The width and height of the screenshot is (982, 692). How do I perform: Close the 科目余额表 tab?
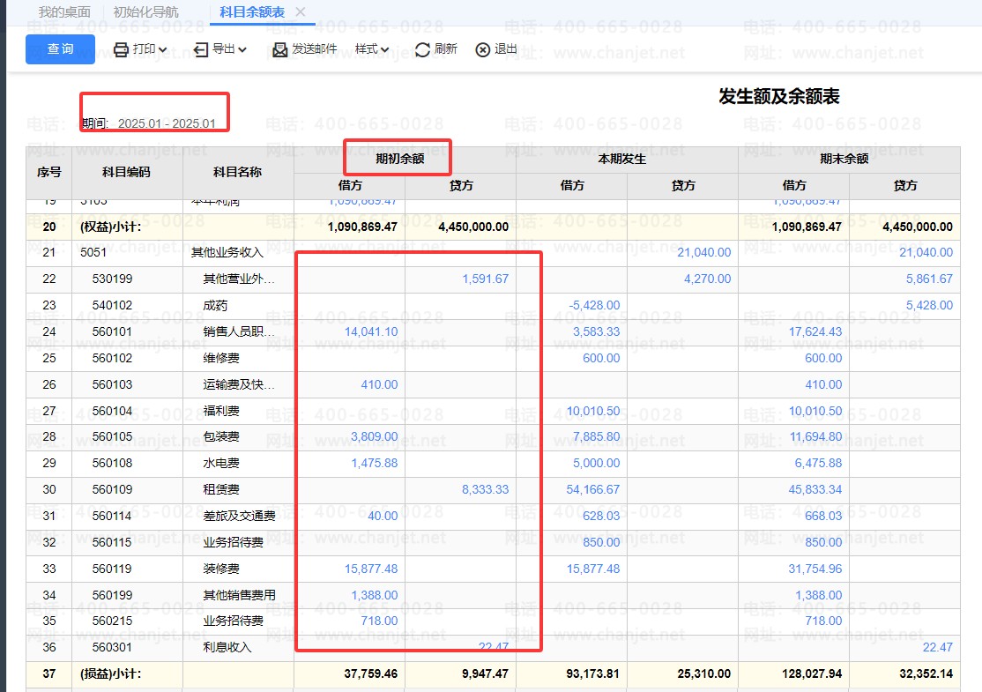click(x=301, y=12)
